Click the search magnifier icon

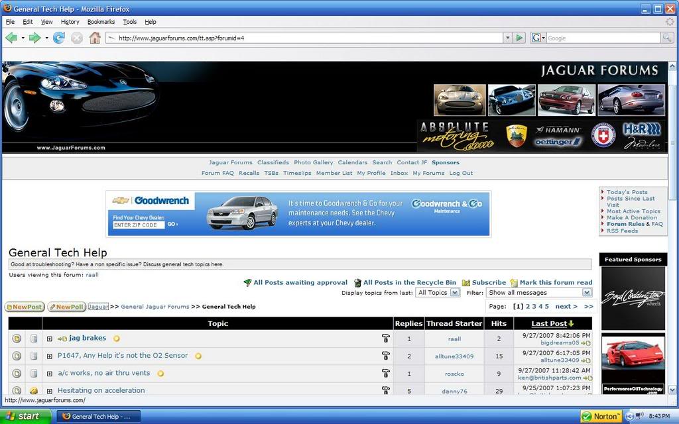coord(667,38)
